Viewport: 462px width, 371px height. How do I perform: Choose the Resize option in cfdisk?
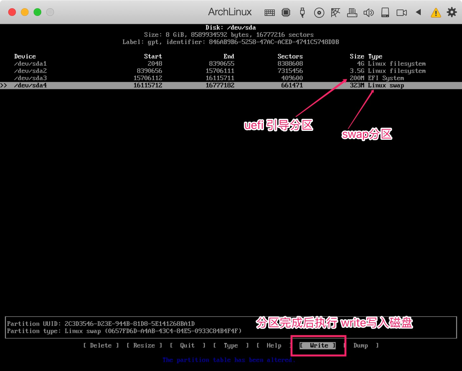coord(144,346)
